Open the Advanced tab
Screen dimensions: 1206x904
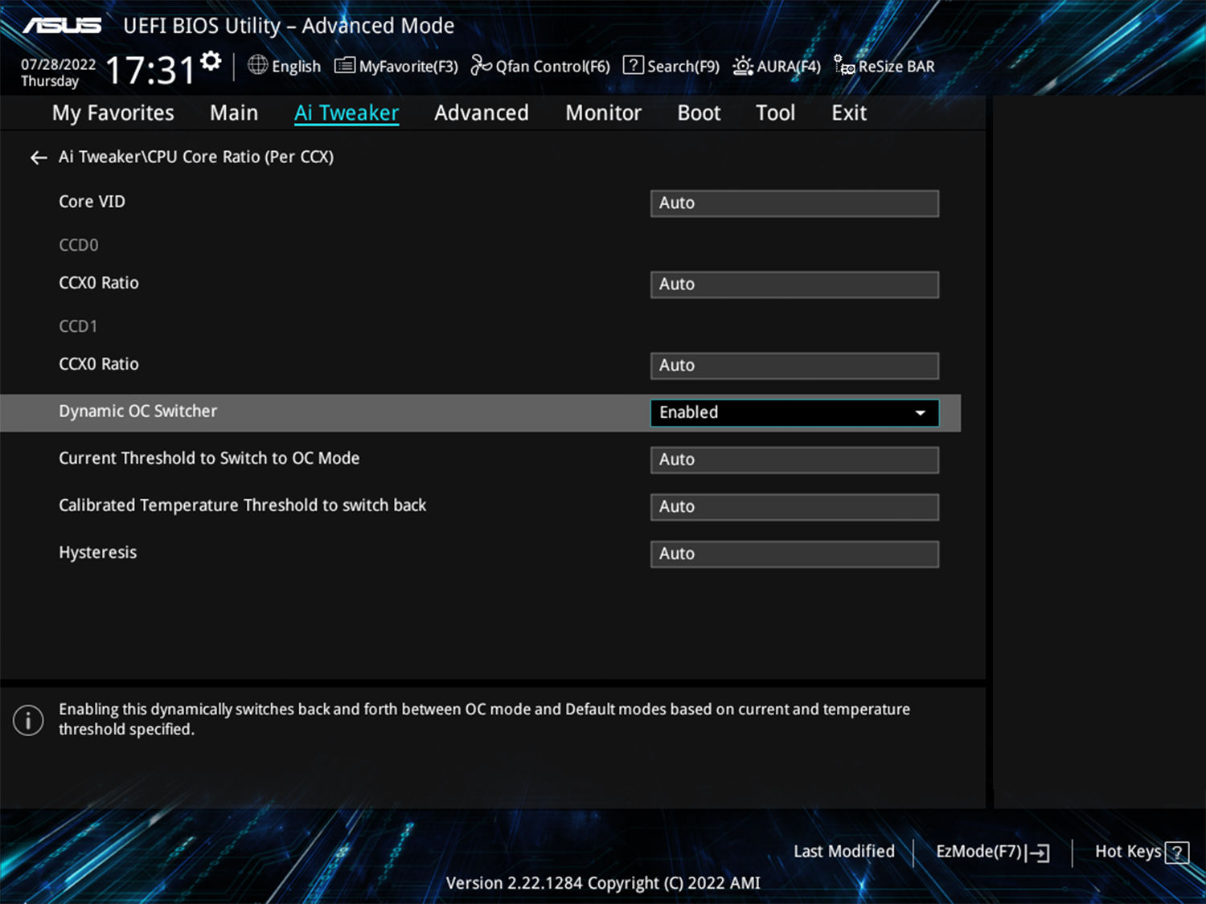pyautogui.click(x=482, y=113)
